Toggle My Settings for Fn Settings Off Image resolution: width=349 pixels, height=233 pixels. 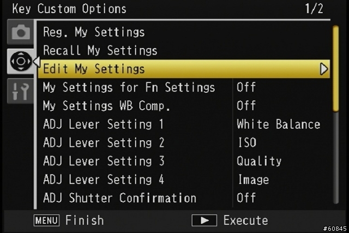coord(246,87)
